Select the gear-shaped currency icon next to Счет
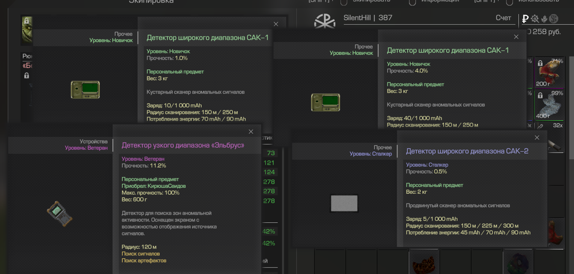This screenshot has width=574, height=274. [x=535, y=19]
